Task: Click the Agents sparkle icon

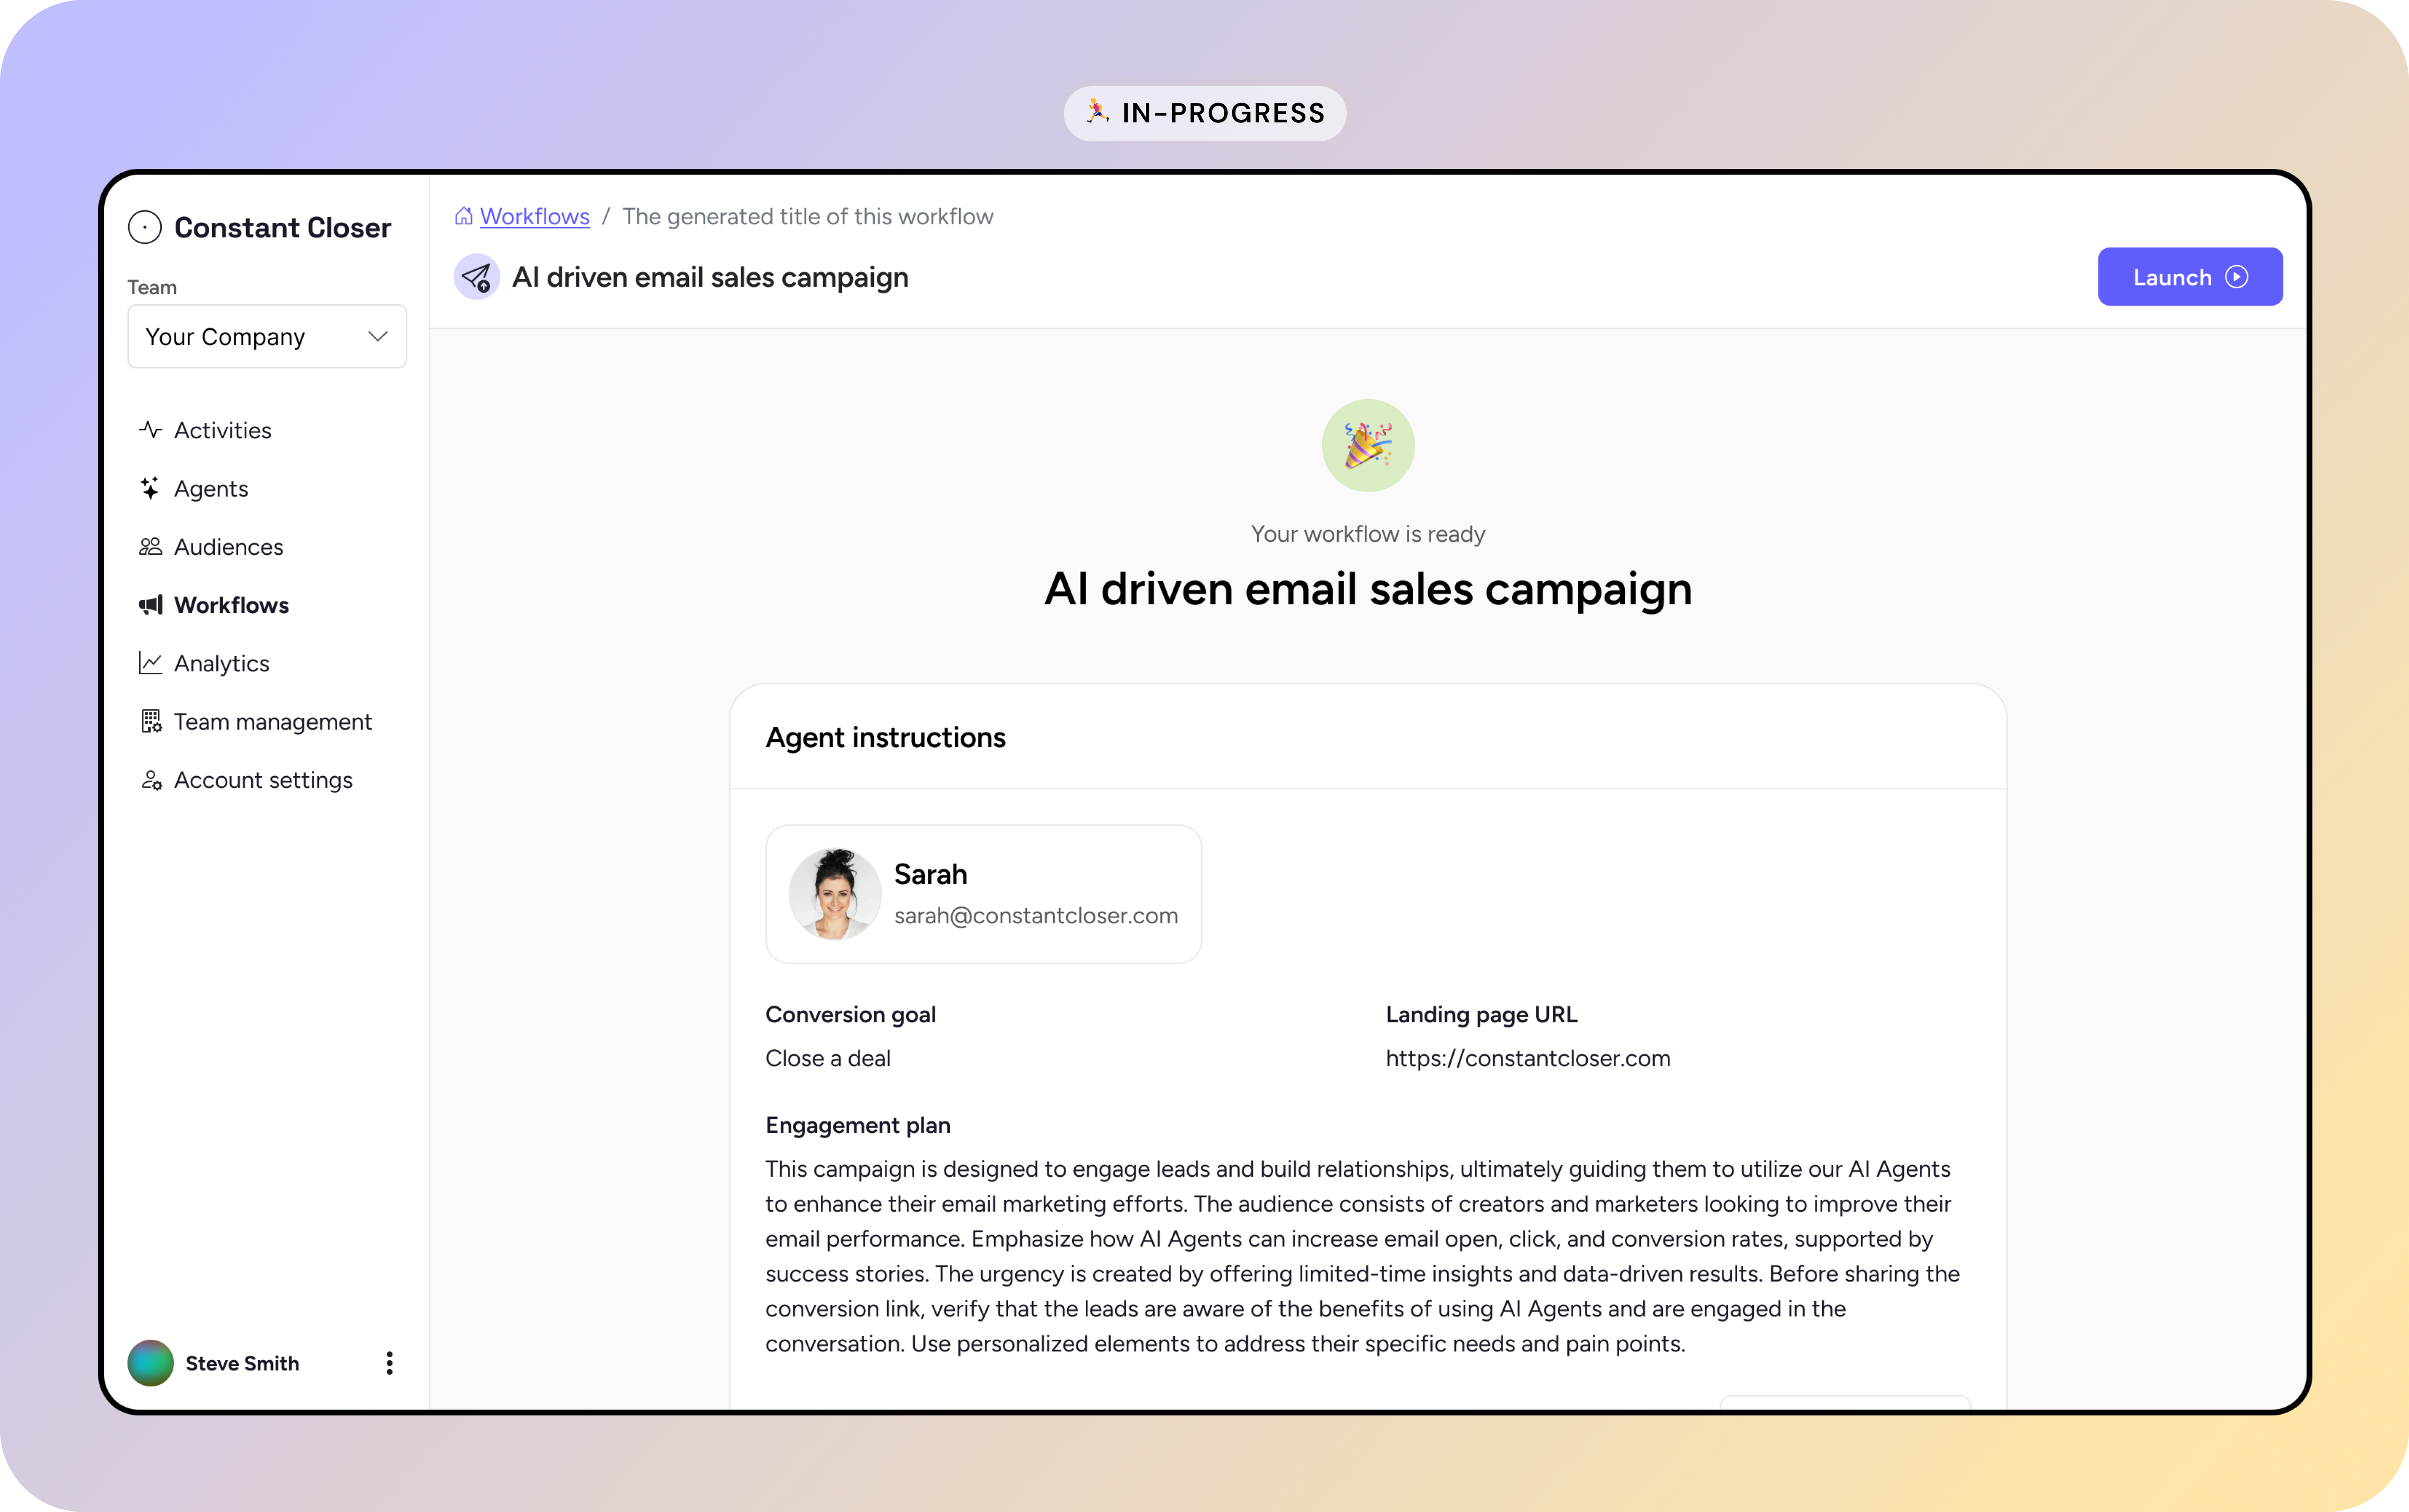Action: [150, 488]
